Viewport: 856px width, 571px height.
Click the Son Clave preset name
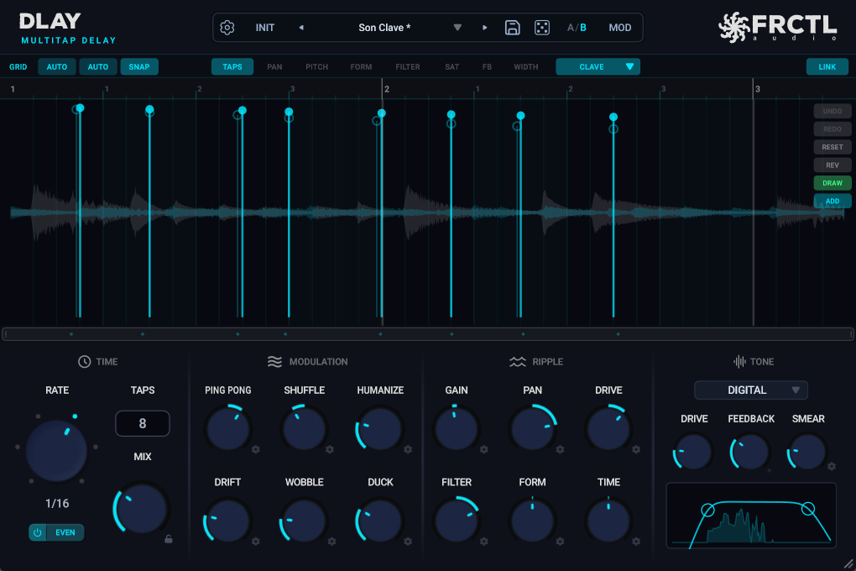(x=384, y=28)
